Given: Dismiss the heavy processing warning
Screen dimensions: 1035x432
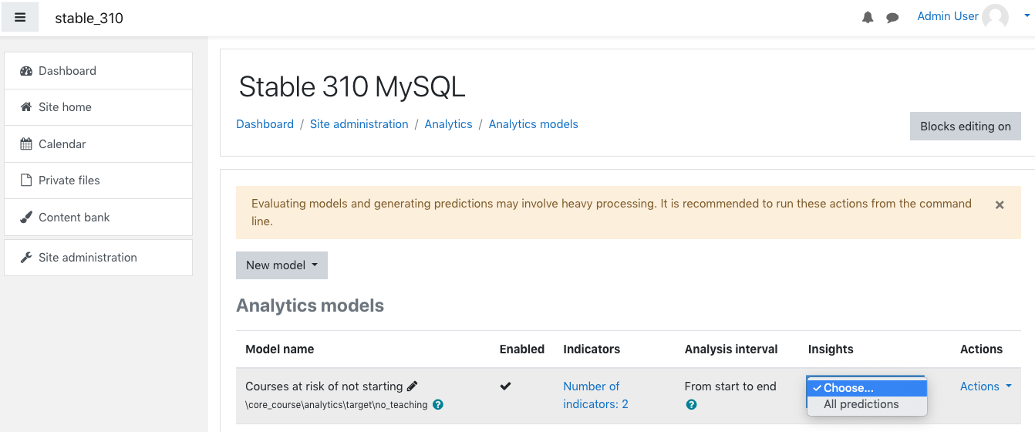Looking at the screenshot, I should pos(1000,205).
